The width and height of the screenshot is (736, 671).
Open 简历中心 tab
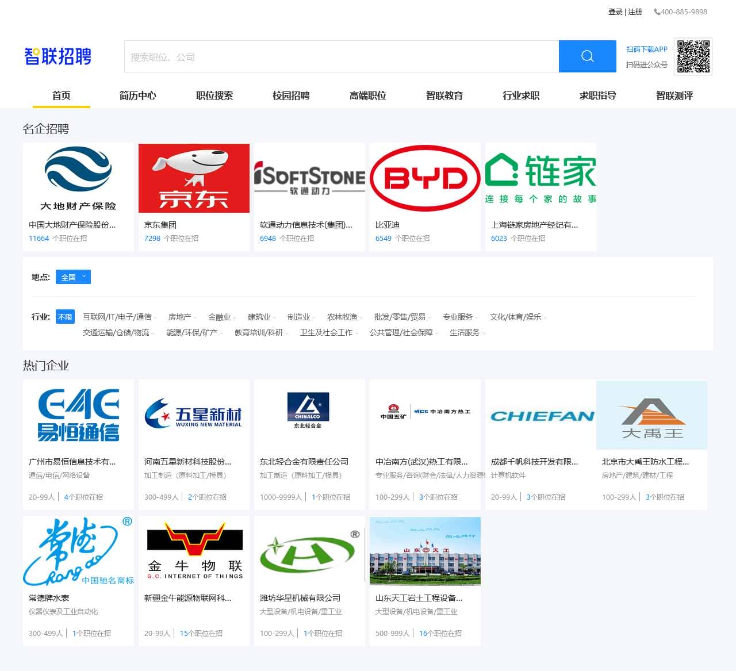pyautogui.click(x=138, y=95)
